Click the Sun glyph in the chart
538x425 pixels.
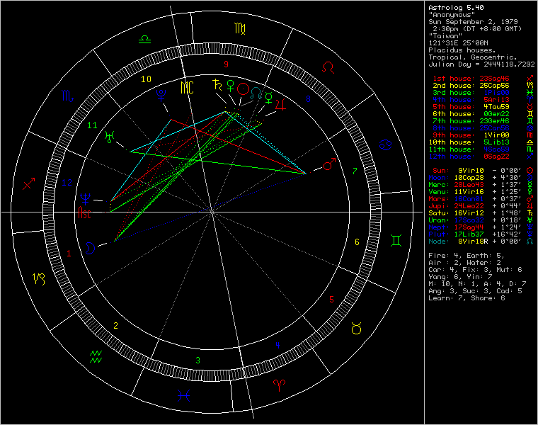(243, 89)
